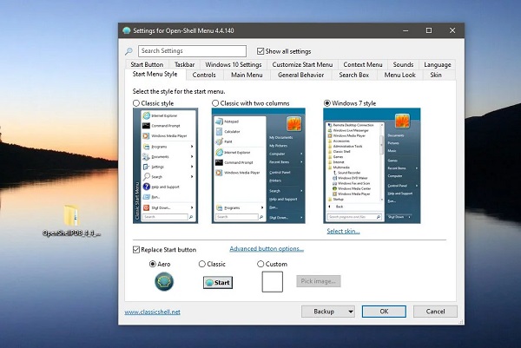This screenshot has height=348, width=521.
Task: Click the Aero shell start button image
Action: click(164, 281)
